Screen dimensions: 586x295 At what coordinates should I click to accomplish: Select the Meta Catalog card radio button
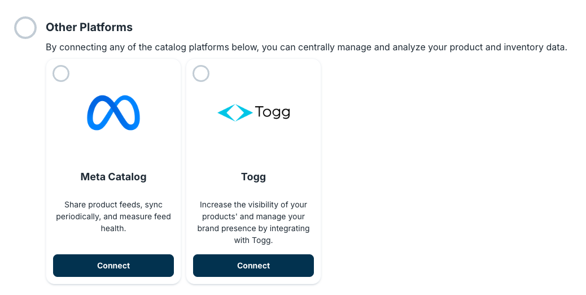(61, 73)
